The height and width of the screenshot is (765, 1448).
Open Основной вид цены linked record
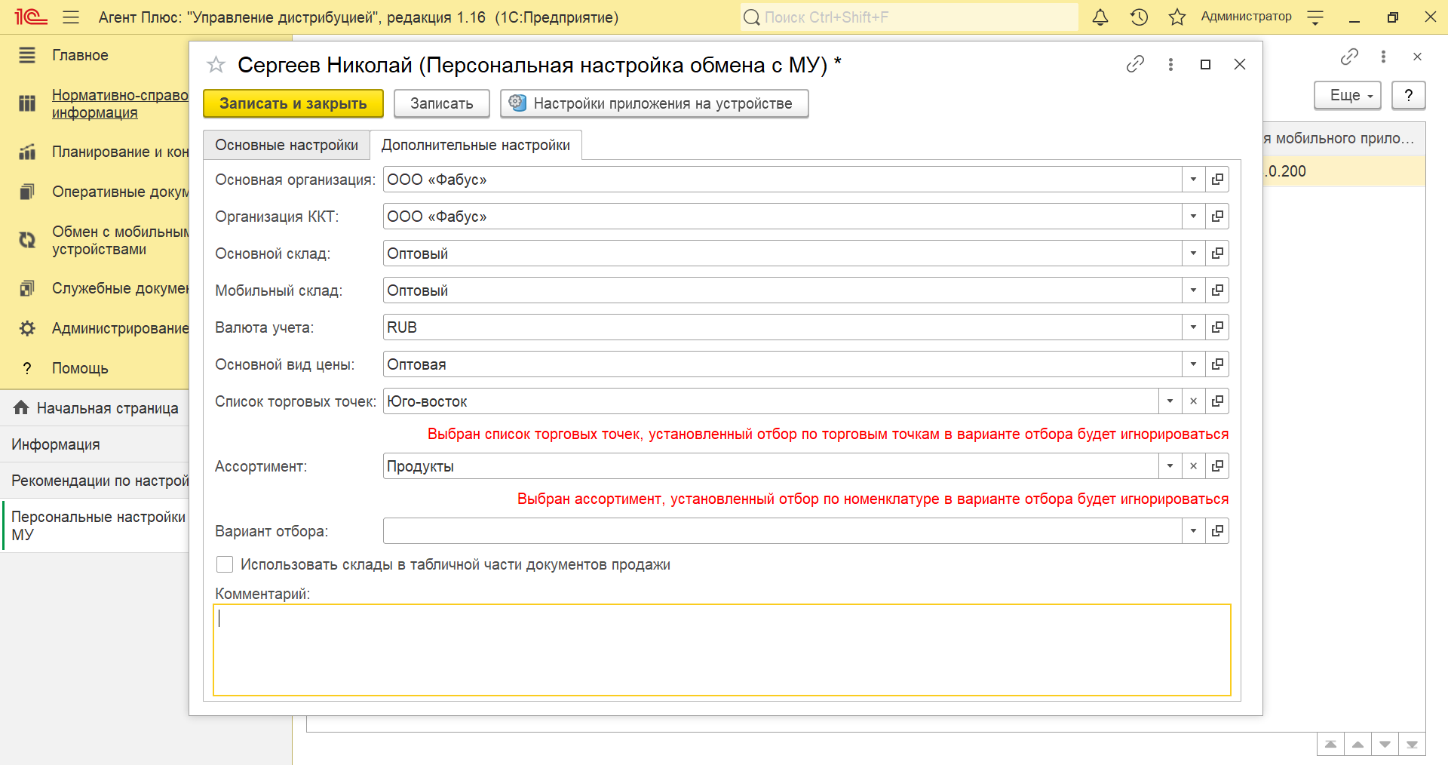pos(1217,364)
